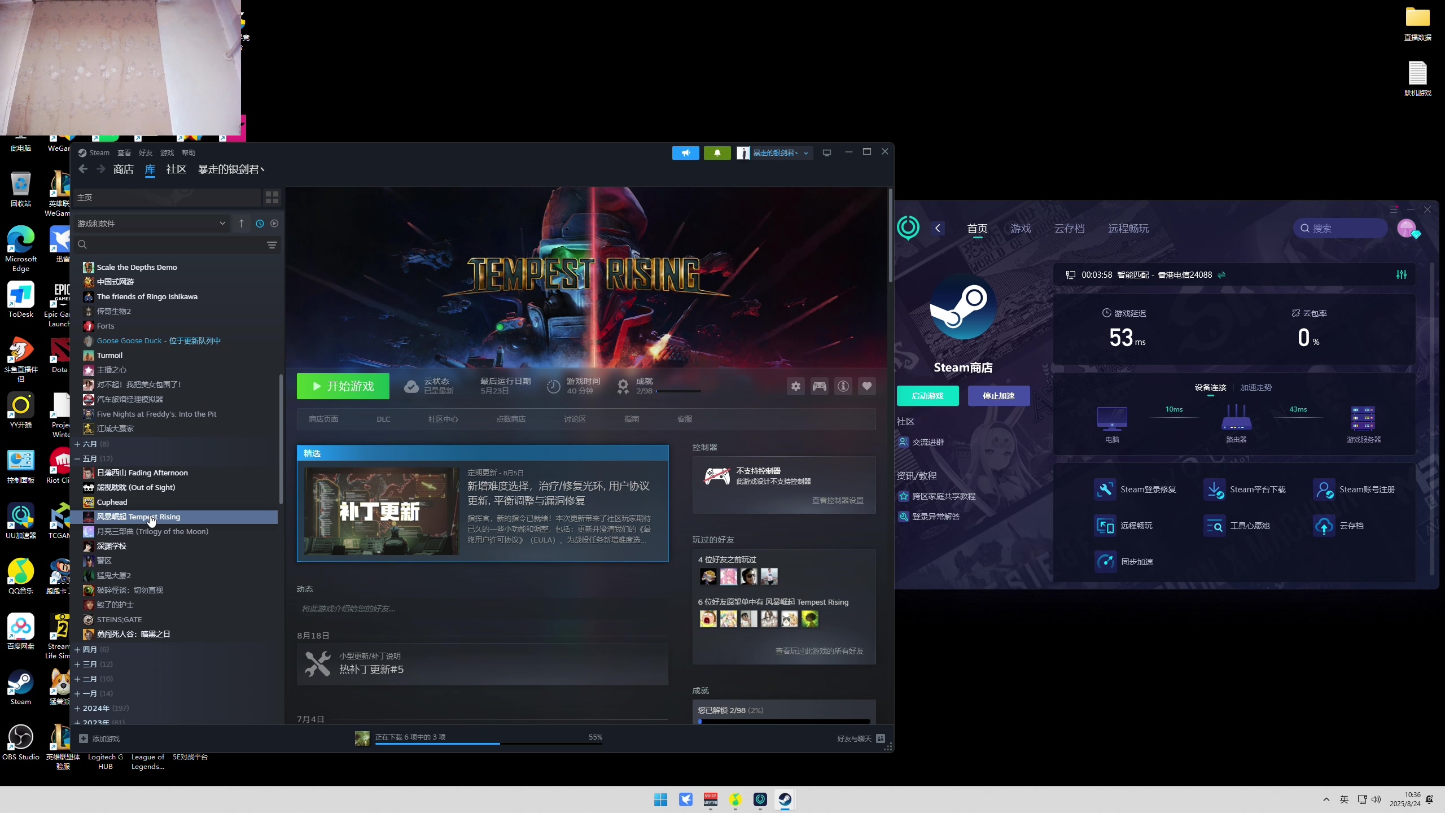Image resolution: width=1445 pixels, height=813 pixels.
Task: Toggle the ready-to-play filter icon
Action: pyautogui.click(x=274, y=224)
